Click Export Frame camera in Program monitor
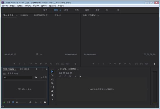The image size is (160, 109). [147, 64]
